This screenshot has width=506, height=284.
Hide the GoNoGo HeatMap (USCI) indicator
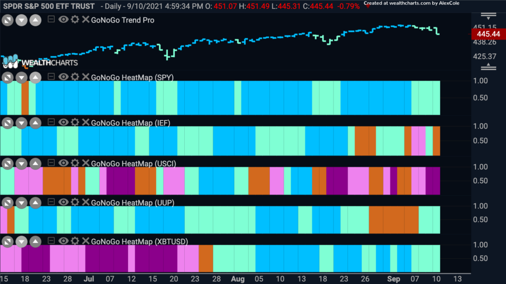click(x=63, y=163)
